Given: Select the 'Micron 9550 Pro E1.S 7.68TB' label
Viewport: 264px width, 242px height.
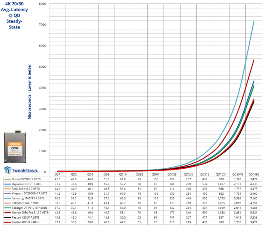Looking at the screenshot, I should click(x=30, y=213).
